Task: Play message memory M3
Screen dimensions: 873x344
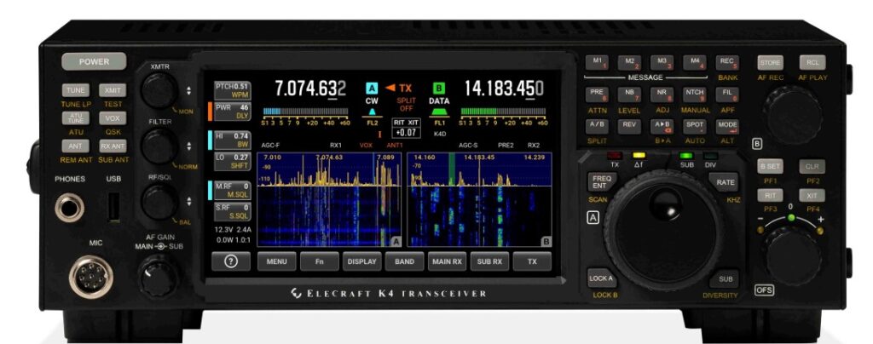Action: tap(662, 61)
